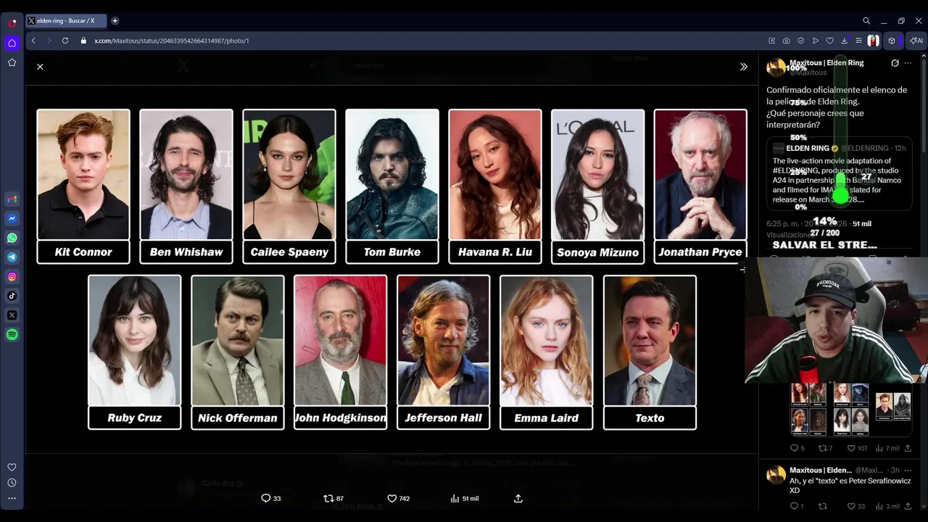This screenshot has height=522, width=928.
Task: Open the sidebar personal news heart icon
Action: click(x=12, y=467)
